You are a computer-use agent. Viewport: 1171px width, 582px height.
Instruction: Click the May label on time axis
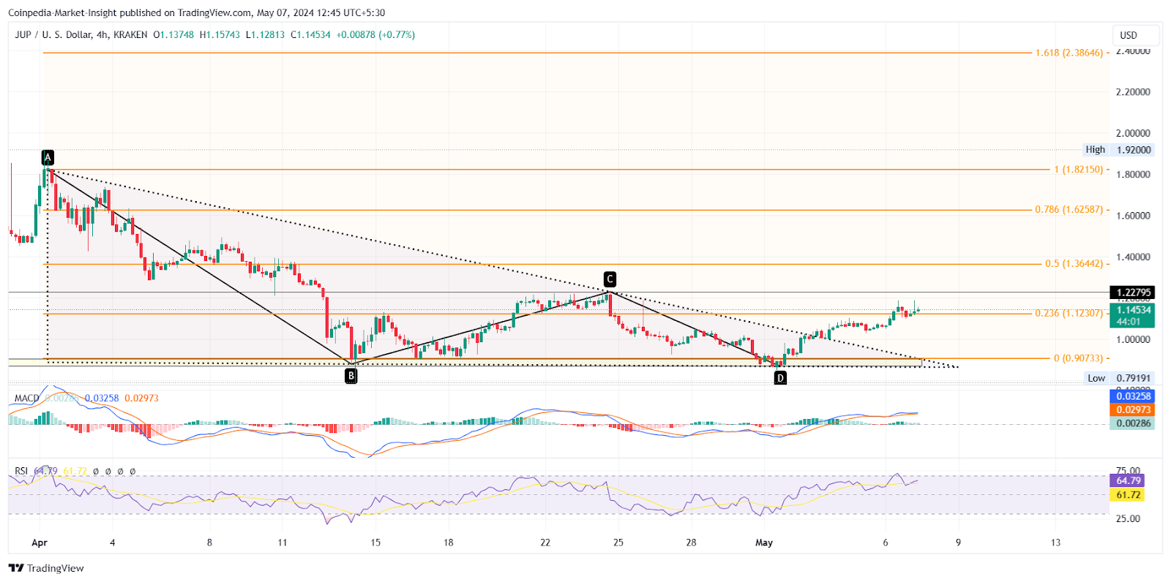coord(764,543)
